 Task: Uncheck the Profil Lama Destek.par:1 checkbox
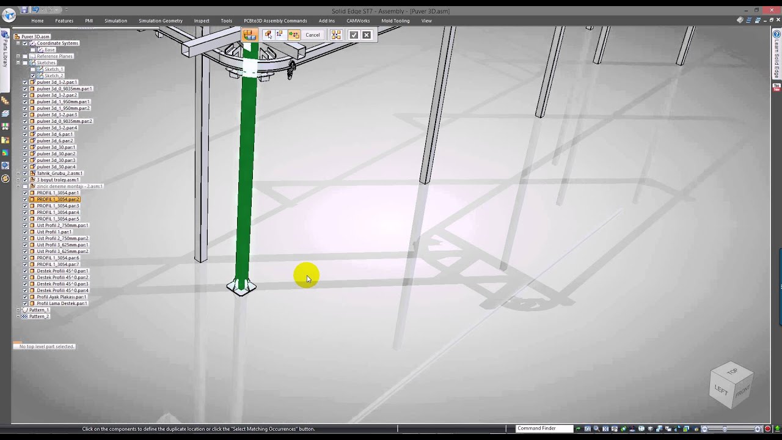pyautogui.click(x=25, y=303)
